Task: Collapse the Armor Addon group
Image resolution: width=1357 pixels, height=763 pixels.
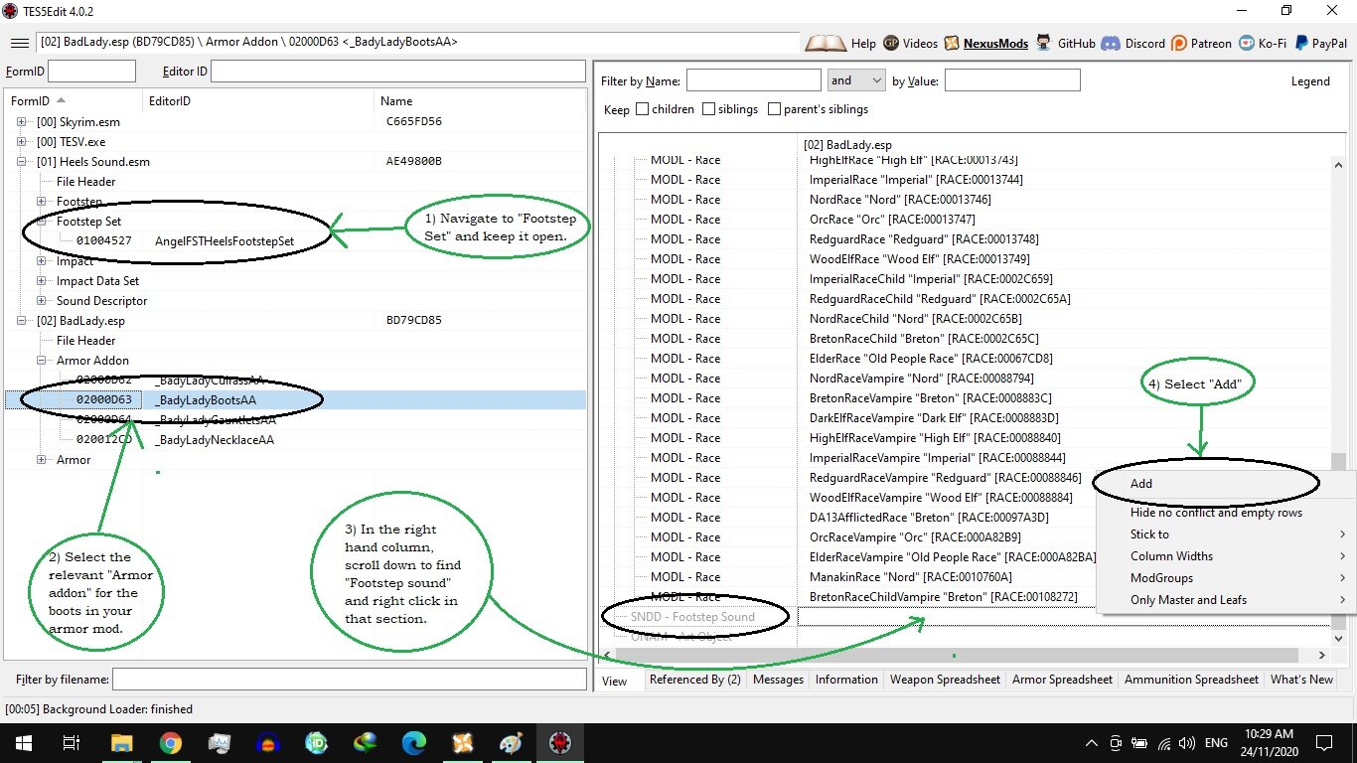Action: tap(42, 361)
